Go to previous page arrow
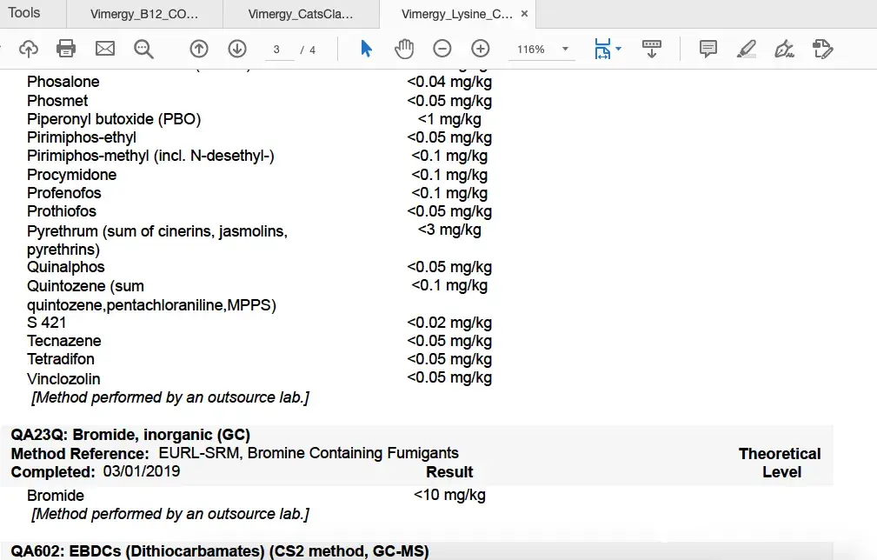The height and width of the screenshot is (560, 877). (199, 49)
